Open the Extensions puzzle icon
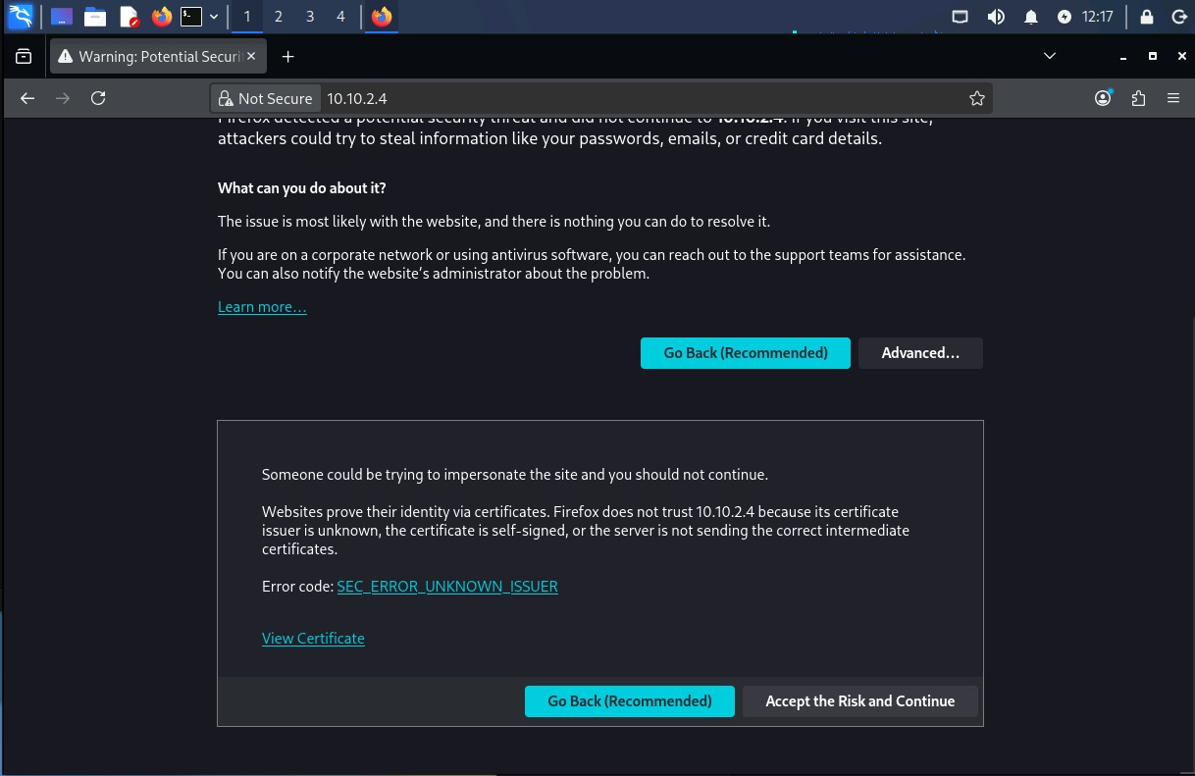The height and width of the screenshot is (776, 1195). pyautogui.click(x=1138, y=98)
